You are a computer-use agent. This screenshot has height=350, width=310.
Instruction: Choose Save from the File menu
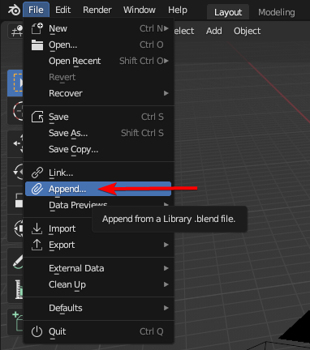click(x=98, y=117)
